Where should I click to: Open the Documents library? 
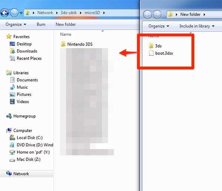pyautogui.click(x=27, y=80)
